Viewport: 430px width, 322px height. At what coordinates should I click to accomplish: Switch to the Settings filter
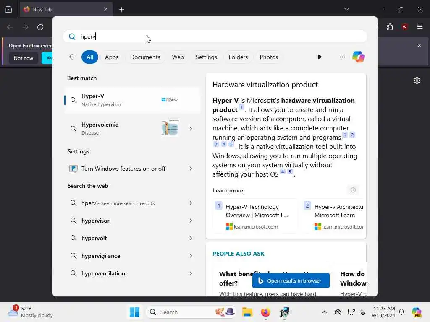click(206, 57)
